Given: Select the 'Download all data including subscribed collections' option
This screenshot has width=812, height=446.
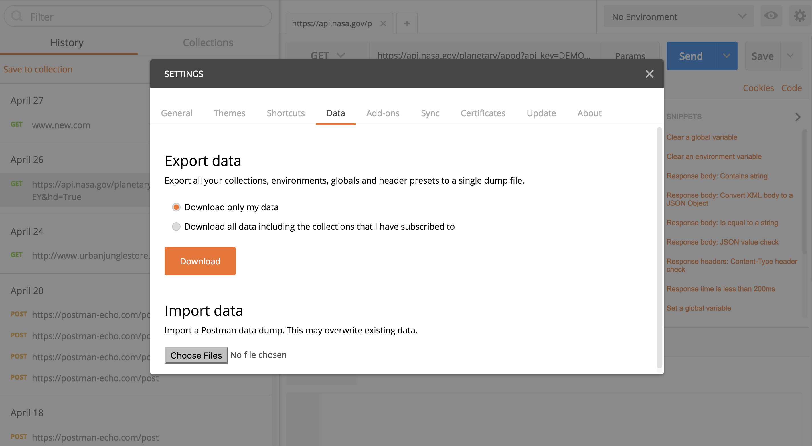Looking at the screenshot, I should [x=176, y=227].
